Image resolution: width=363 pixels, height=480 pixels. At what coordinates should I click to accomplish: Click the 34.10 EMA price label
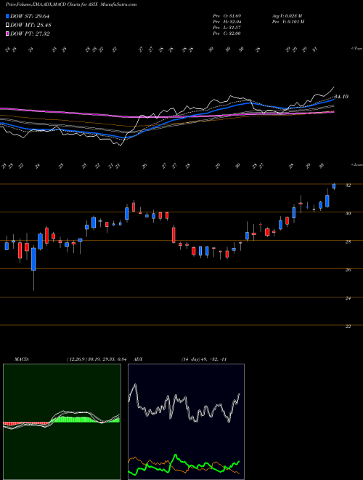point(341,97)
